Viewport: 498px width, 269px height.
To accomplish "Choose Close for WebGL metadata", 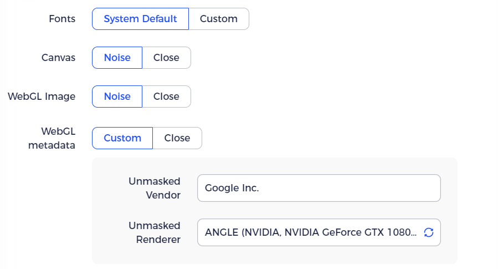I will pos(177,138).
